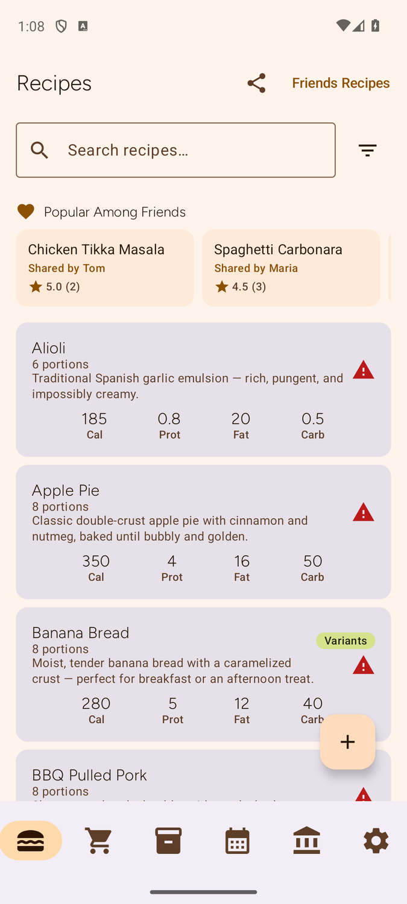Tap the heart beside Popular Among Friends
407x904 pixels.
[26, 212]
